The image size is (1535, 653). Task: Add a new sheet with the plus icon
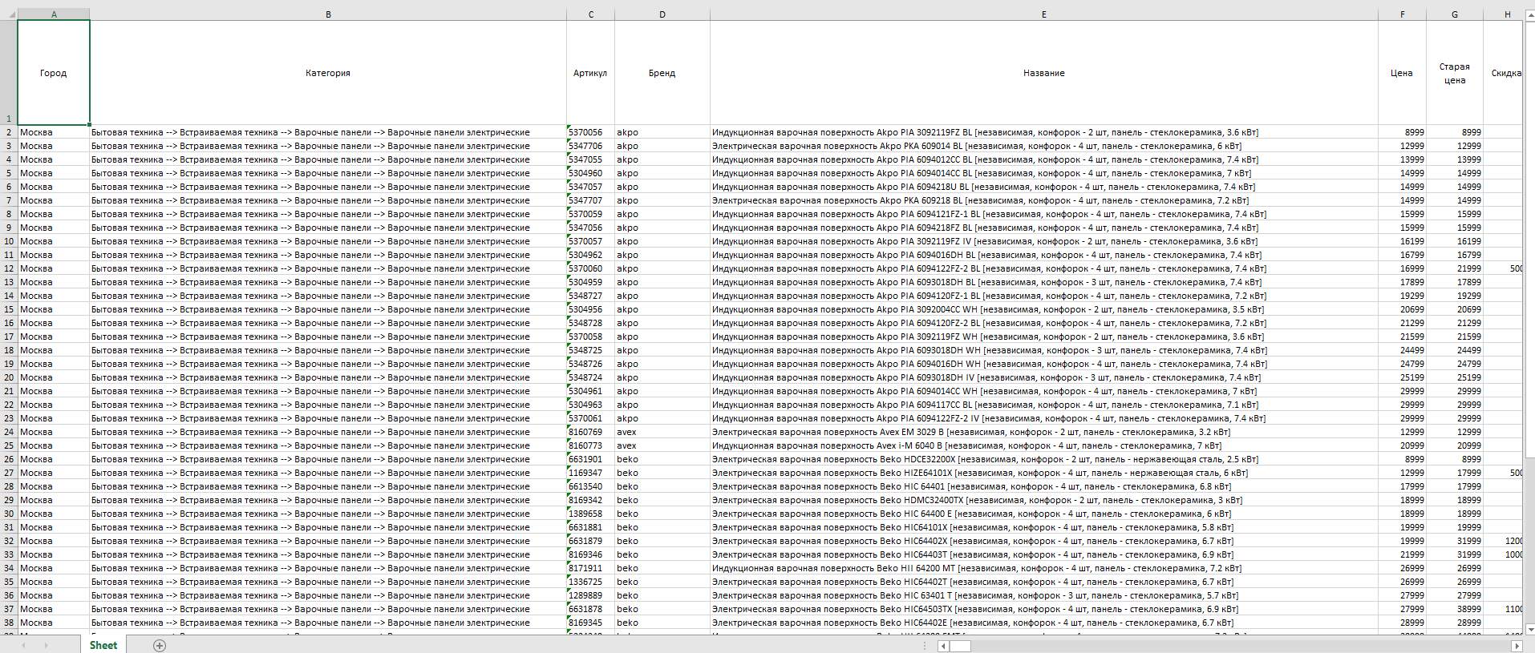pos(160,646)
